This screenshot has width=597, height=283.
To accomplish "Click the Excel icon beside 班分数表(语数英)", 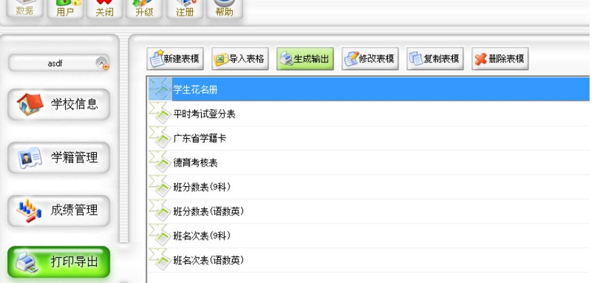I will tap(160, 211).
